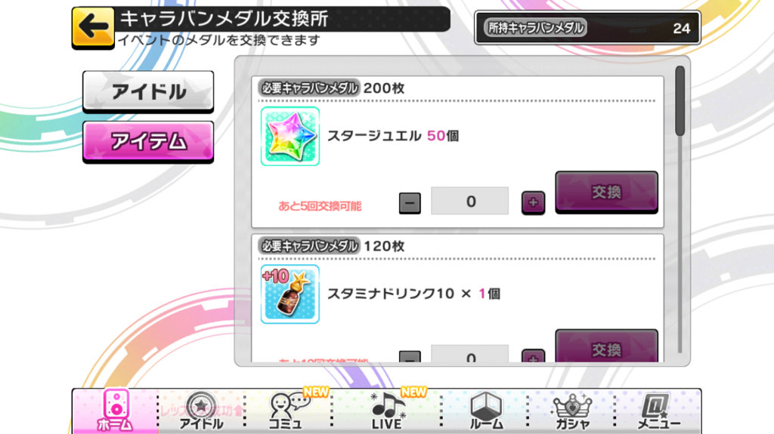Image resolution: width=774 pixels, height=434 pixels.
Task: Decrease スタージュエル quantity with minus button
Action: click(x=410, y=203)
